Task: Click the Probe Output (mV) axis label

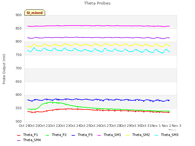Action: [4, 69]
